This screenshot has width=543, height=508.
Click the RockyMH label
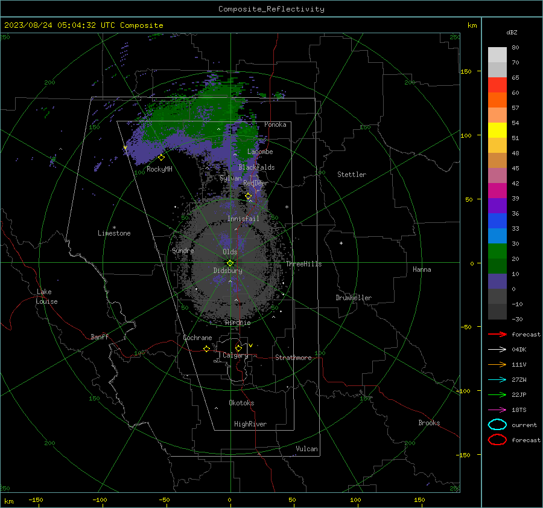click(x=159, y=169)
